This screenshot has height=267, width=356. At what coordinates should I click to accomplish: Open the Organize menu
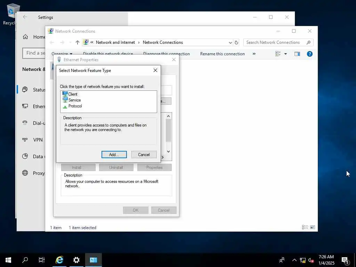pyautogui.click(x=62, y=54)
